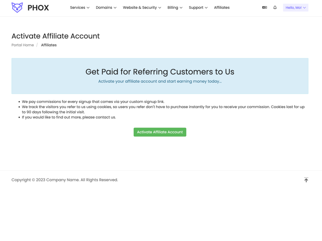Expand the Support menu
Screen dimensions: 322x241
(198, 8)
